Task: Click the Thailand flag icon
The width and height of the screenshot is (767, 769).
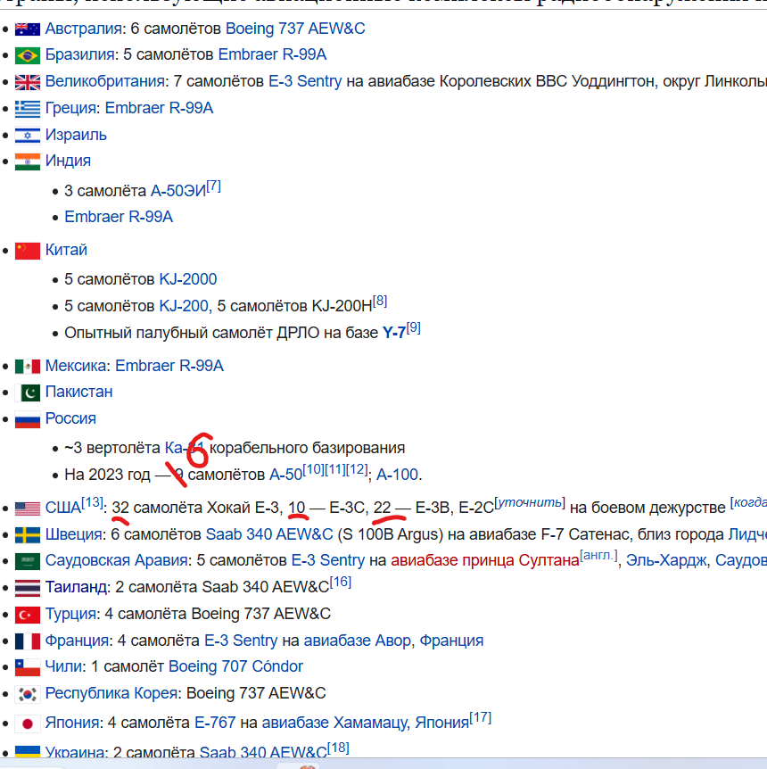Action: click(x=28, y=588)
